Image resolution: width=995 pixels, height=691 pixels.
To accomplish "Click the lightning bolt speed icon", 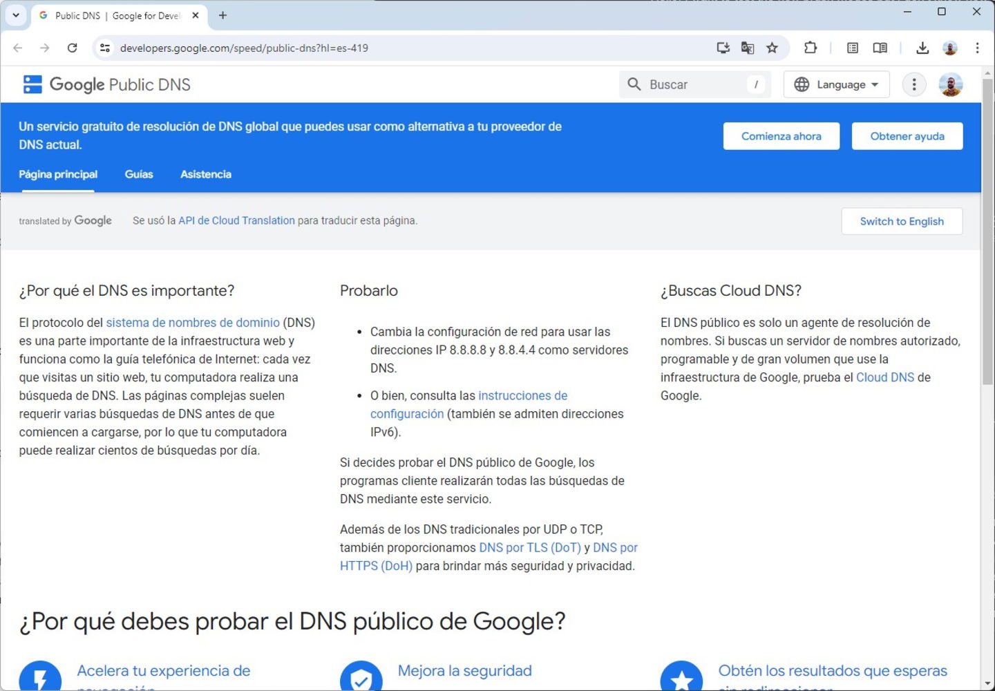I will pos(40,679).
